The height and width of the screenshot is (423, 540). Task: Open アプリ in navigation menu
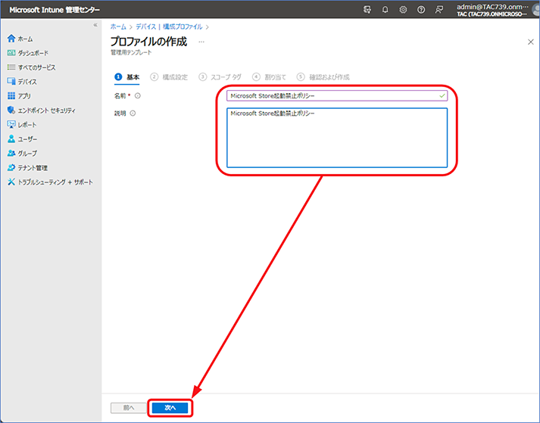coord(24,96)
